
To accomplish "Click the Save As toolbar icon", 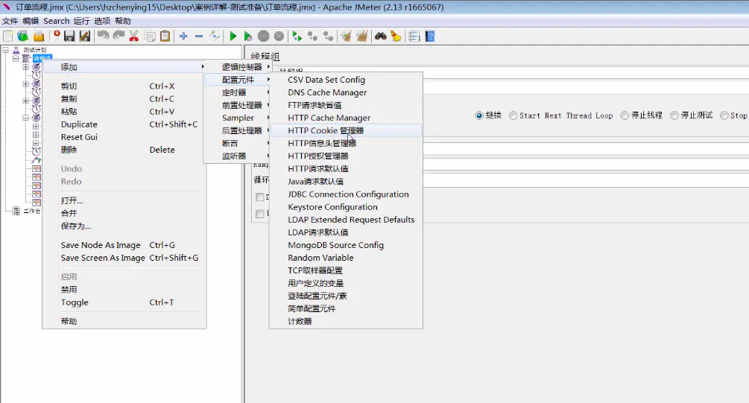I will [x=84, y=37].
